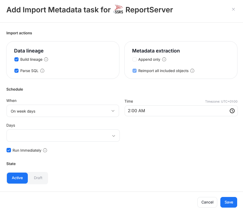Uncheck the Parse SQL checkbox
This screenshot has width=243, height=210.
pyautogui.click(x=16, y=71)
